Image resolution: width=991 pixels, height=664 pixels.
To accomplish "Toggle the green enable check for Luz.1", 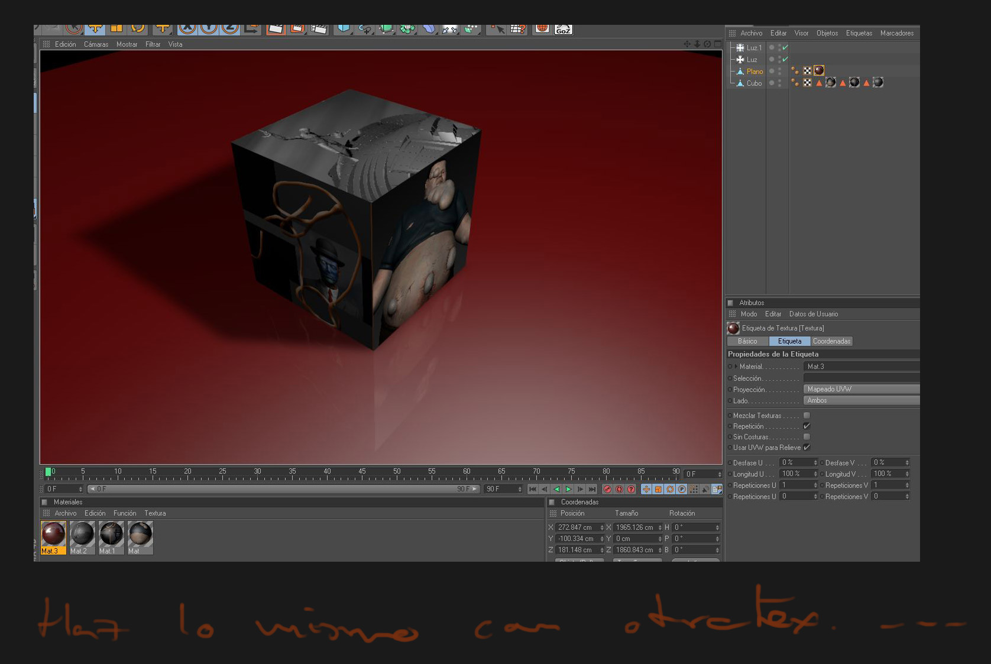I will [785, 47].
